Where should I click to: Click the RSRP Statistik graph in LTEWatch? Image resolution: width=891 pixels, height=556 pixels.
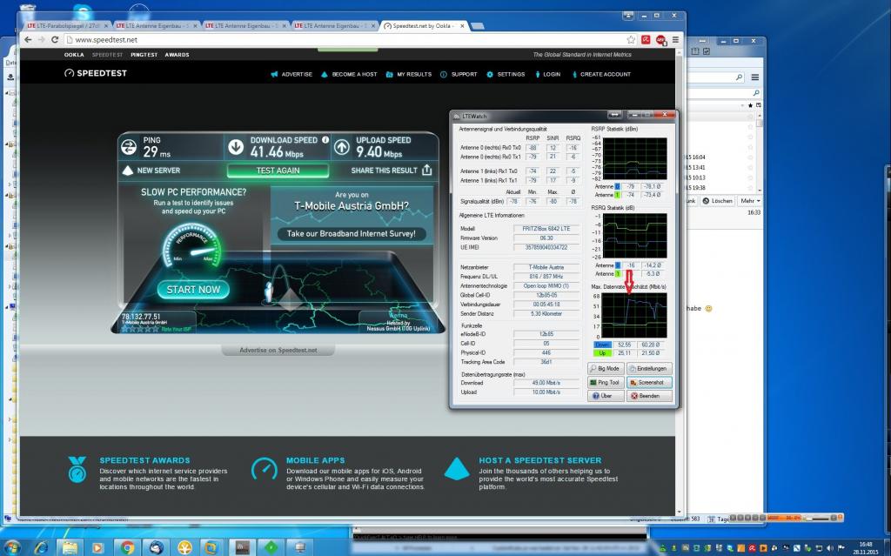(634, 158)
